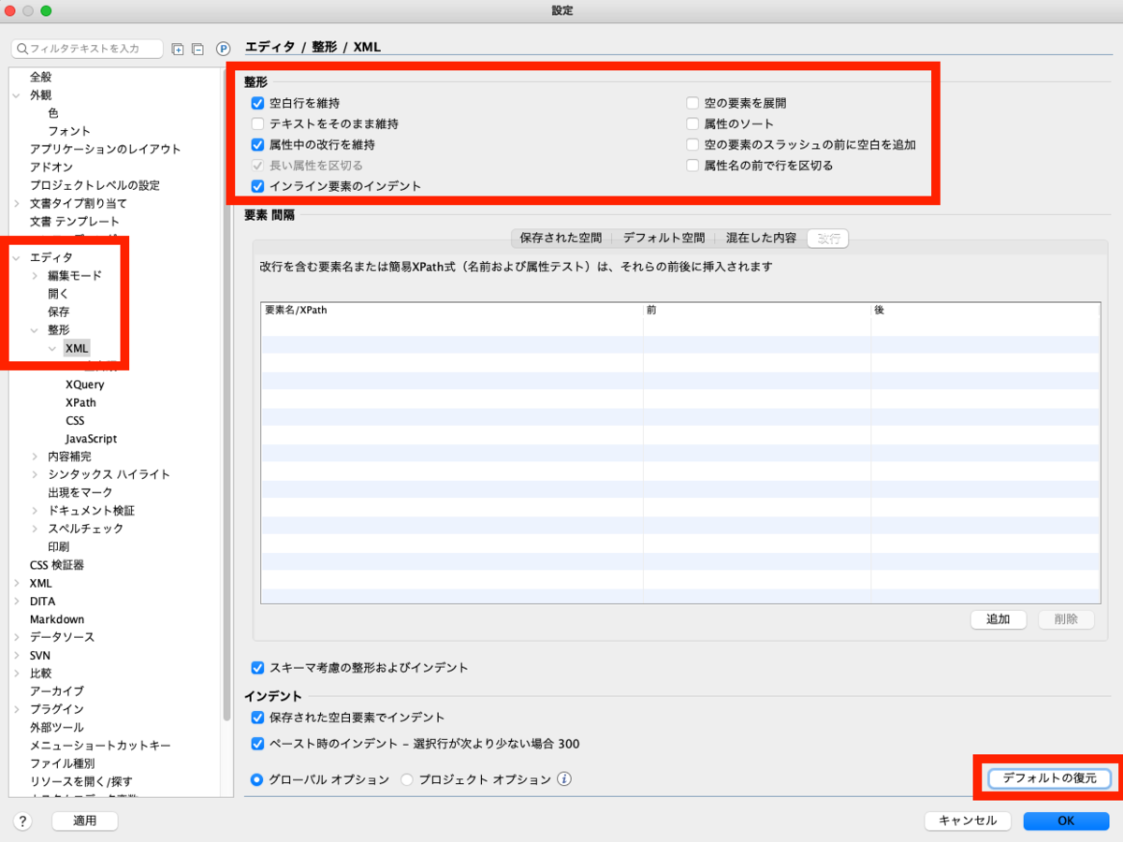Select 文書 テンプレート tree item
The width and height of the screenshot is (1123, 842).
[x=75, y=222]
